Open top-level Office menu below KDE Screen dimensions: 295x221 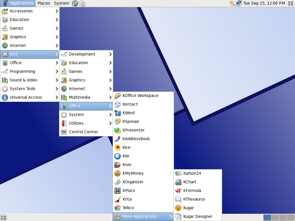30,63
